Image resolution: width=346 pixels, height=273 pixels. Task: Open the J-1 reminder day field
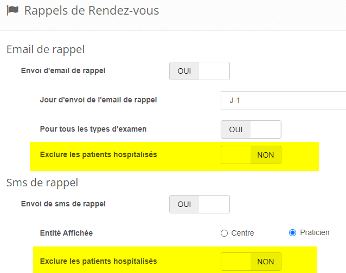[x=283, y=100]
